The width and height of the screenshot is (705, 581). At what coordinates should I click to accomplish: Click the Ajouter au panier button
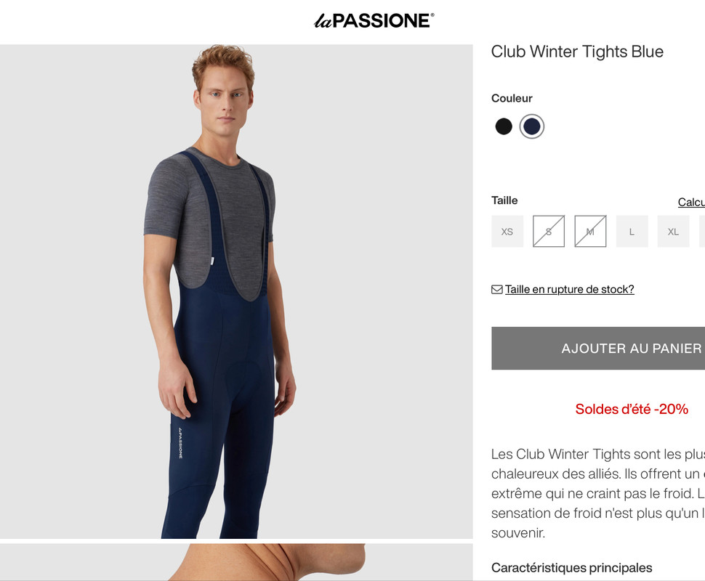pos(598,349)
